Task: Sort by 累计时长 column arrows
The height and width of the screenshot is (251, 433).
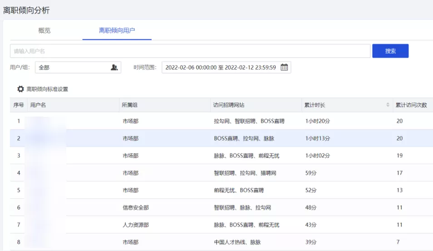Action: pos(388,105)
